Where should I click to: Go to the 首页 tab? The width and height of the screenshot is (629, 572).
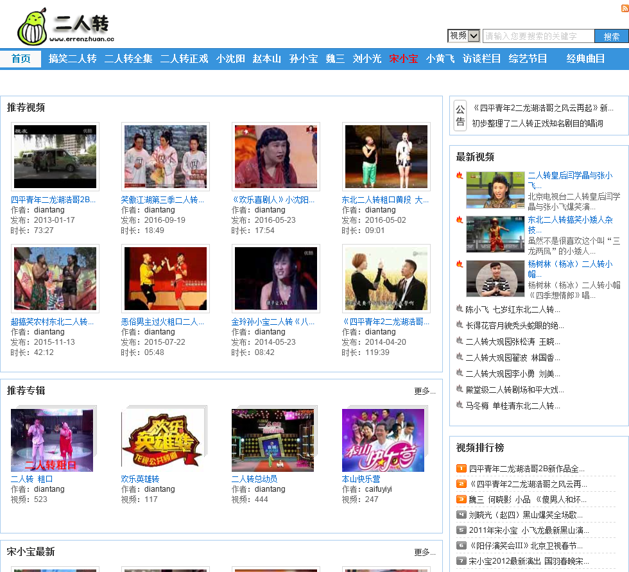pos(21,59)
